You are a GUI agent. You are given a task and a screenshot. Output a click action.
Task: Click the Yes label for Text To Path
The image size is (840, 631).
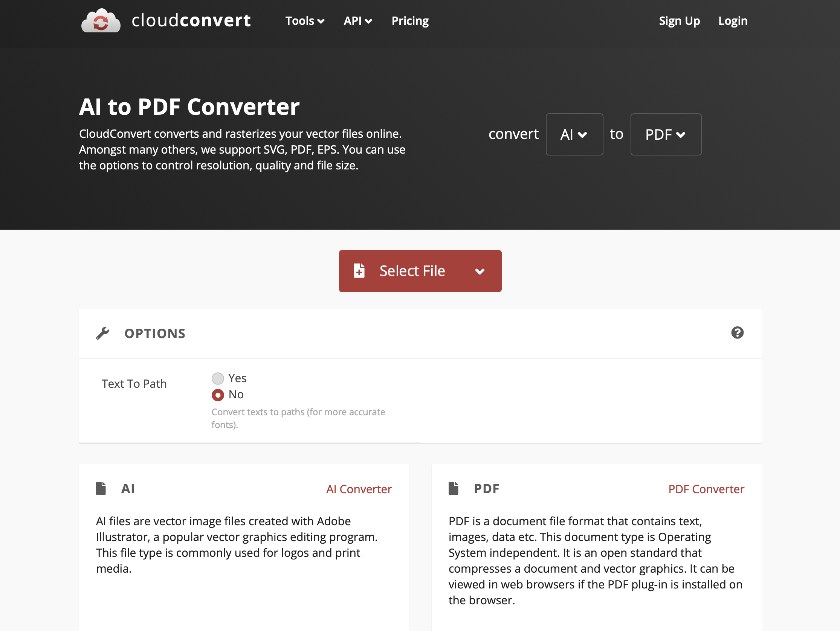point(237,378)
